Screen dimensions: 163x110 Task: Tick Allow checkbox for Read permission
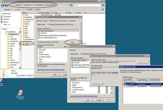[99, 92]
